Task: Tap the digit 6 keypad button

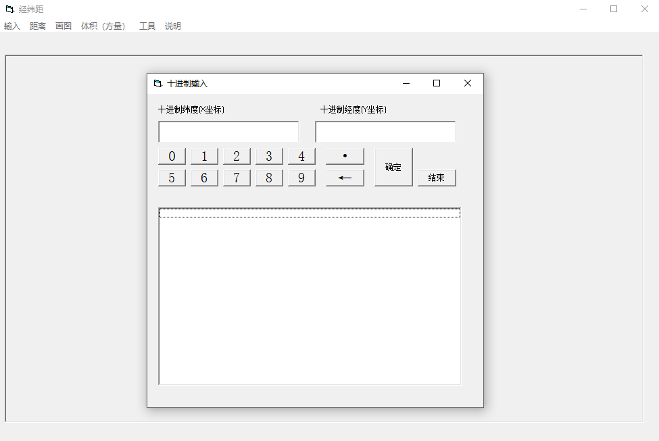Action: 204,178
